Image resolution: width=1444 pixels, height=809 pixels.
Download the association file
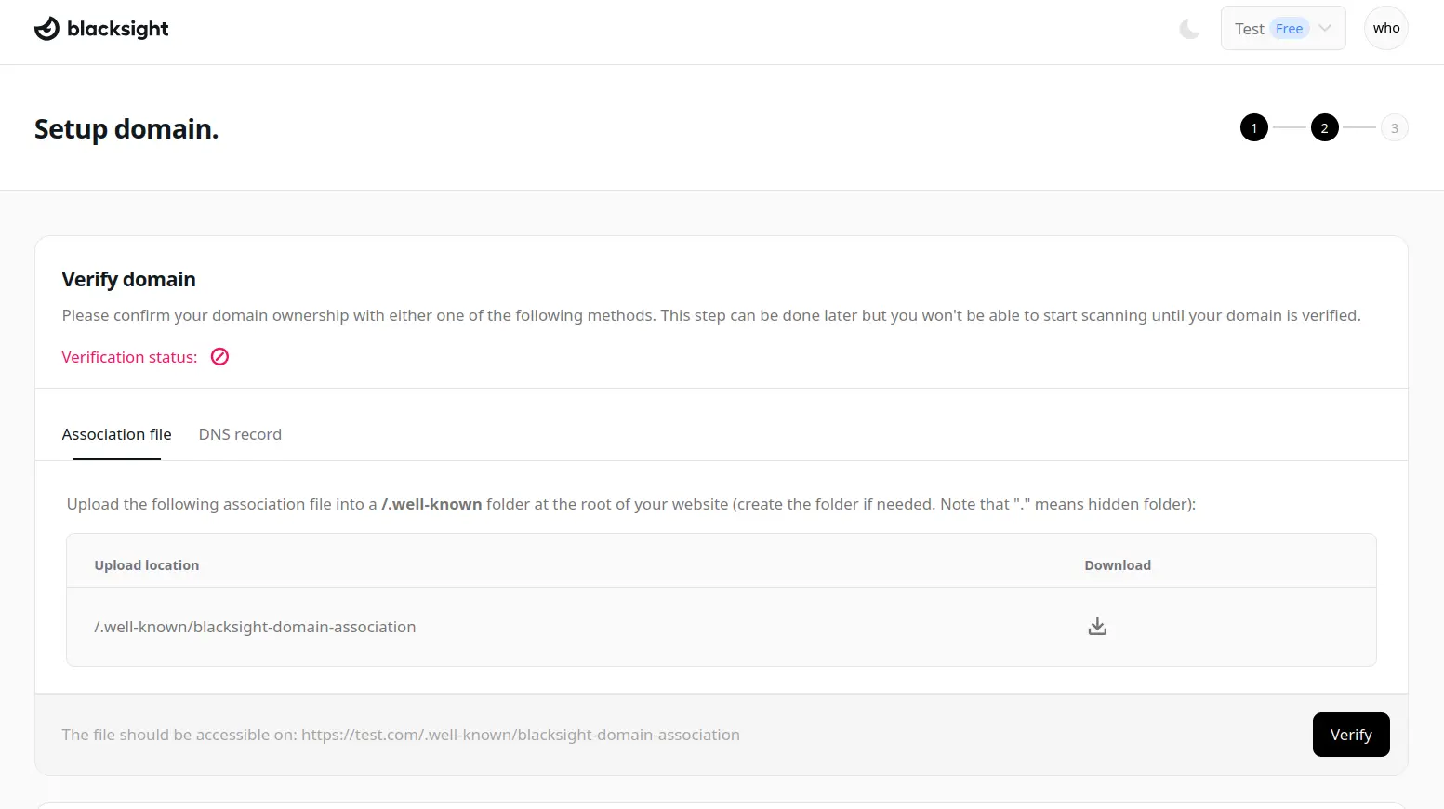[1097, 627]
